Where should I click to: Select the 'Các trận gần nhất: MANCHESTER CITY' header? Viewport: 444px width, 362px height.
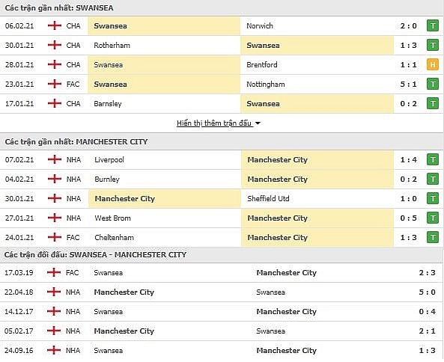[76, 141]
